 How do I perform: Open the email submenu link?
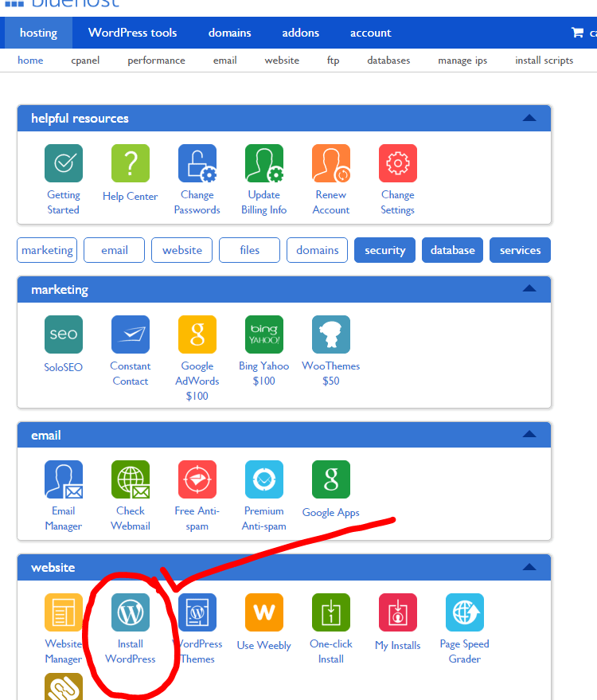[225, 61]
